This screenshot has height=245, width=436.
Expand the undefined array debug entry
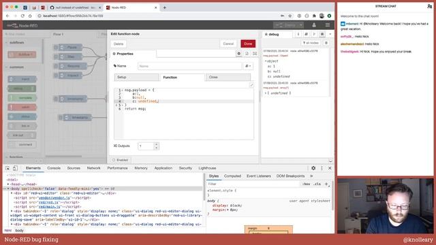click(266, 93)
